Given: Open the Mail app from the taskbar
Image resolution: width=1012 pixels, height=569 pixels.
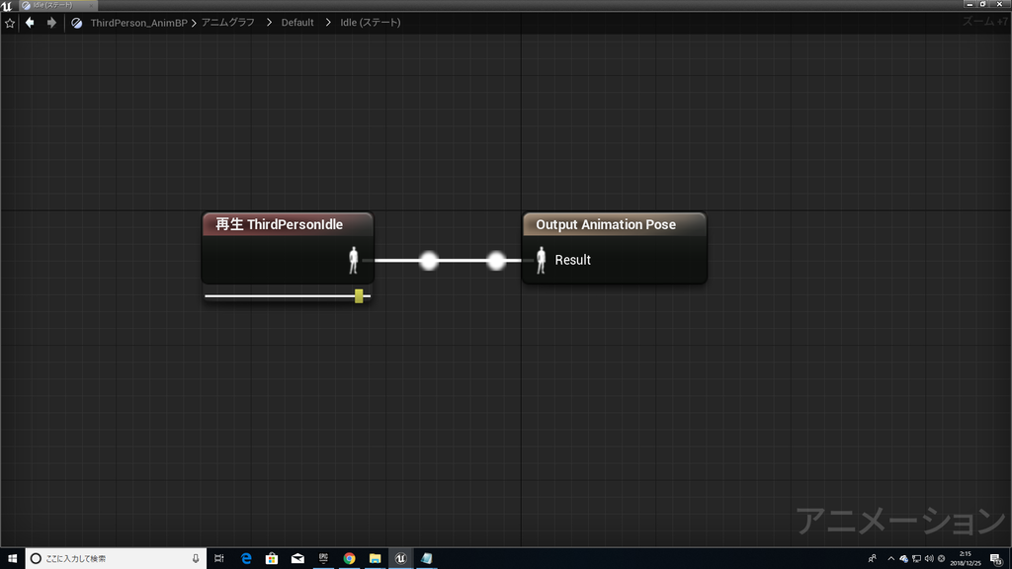Looking at the screenshot, I should pos(297,559).
